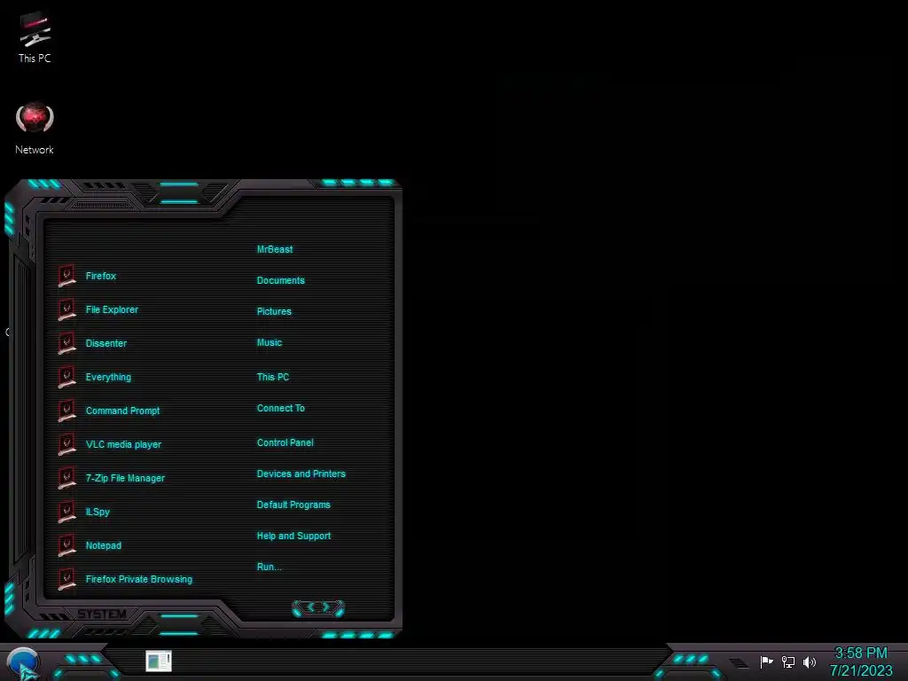Click the network tray icon
This screenshot has width=908, height=681.
click(x=788, y=661)
